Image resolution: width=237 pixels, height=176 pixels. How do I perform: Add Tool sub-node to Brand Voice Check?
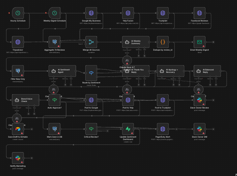pyautogui.click(x=34, y=114)
